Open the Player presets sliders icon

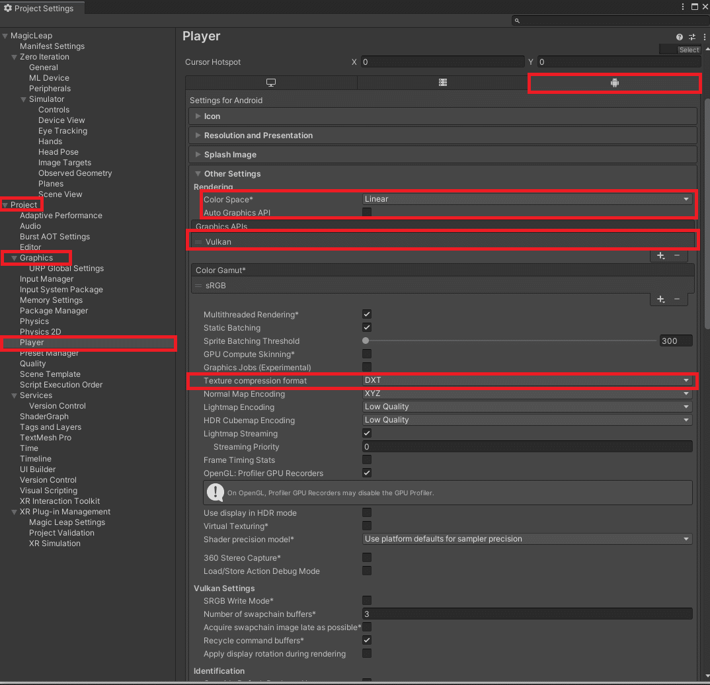(x=692, y=37)
